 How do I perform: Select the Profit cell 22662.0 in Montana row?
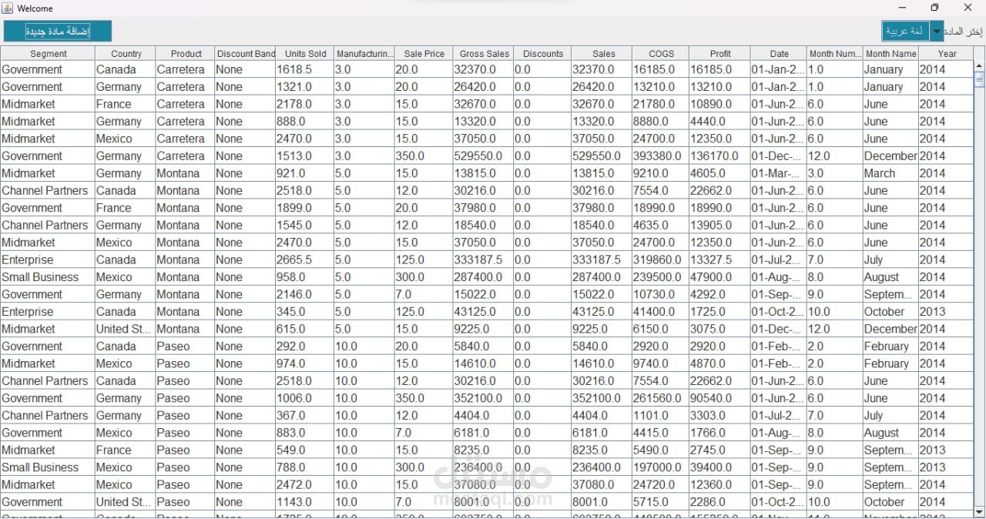pos(719,190)
